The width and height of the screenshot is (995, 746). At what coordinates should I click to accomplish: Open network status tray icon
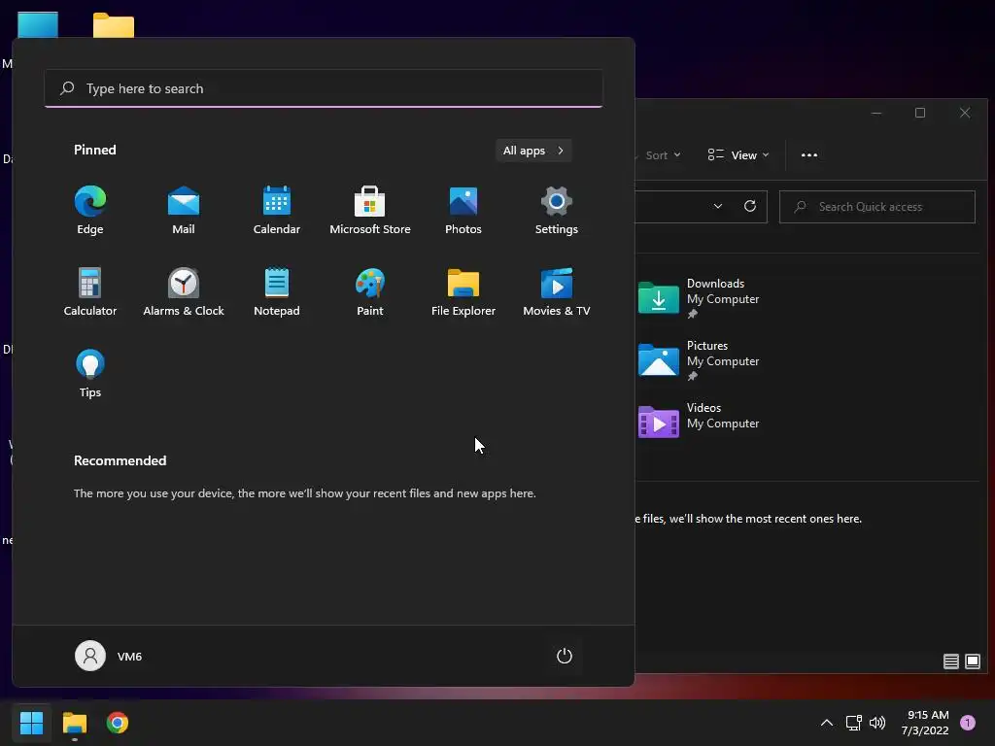(x=853, y=723)
